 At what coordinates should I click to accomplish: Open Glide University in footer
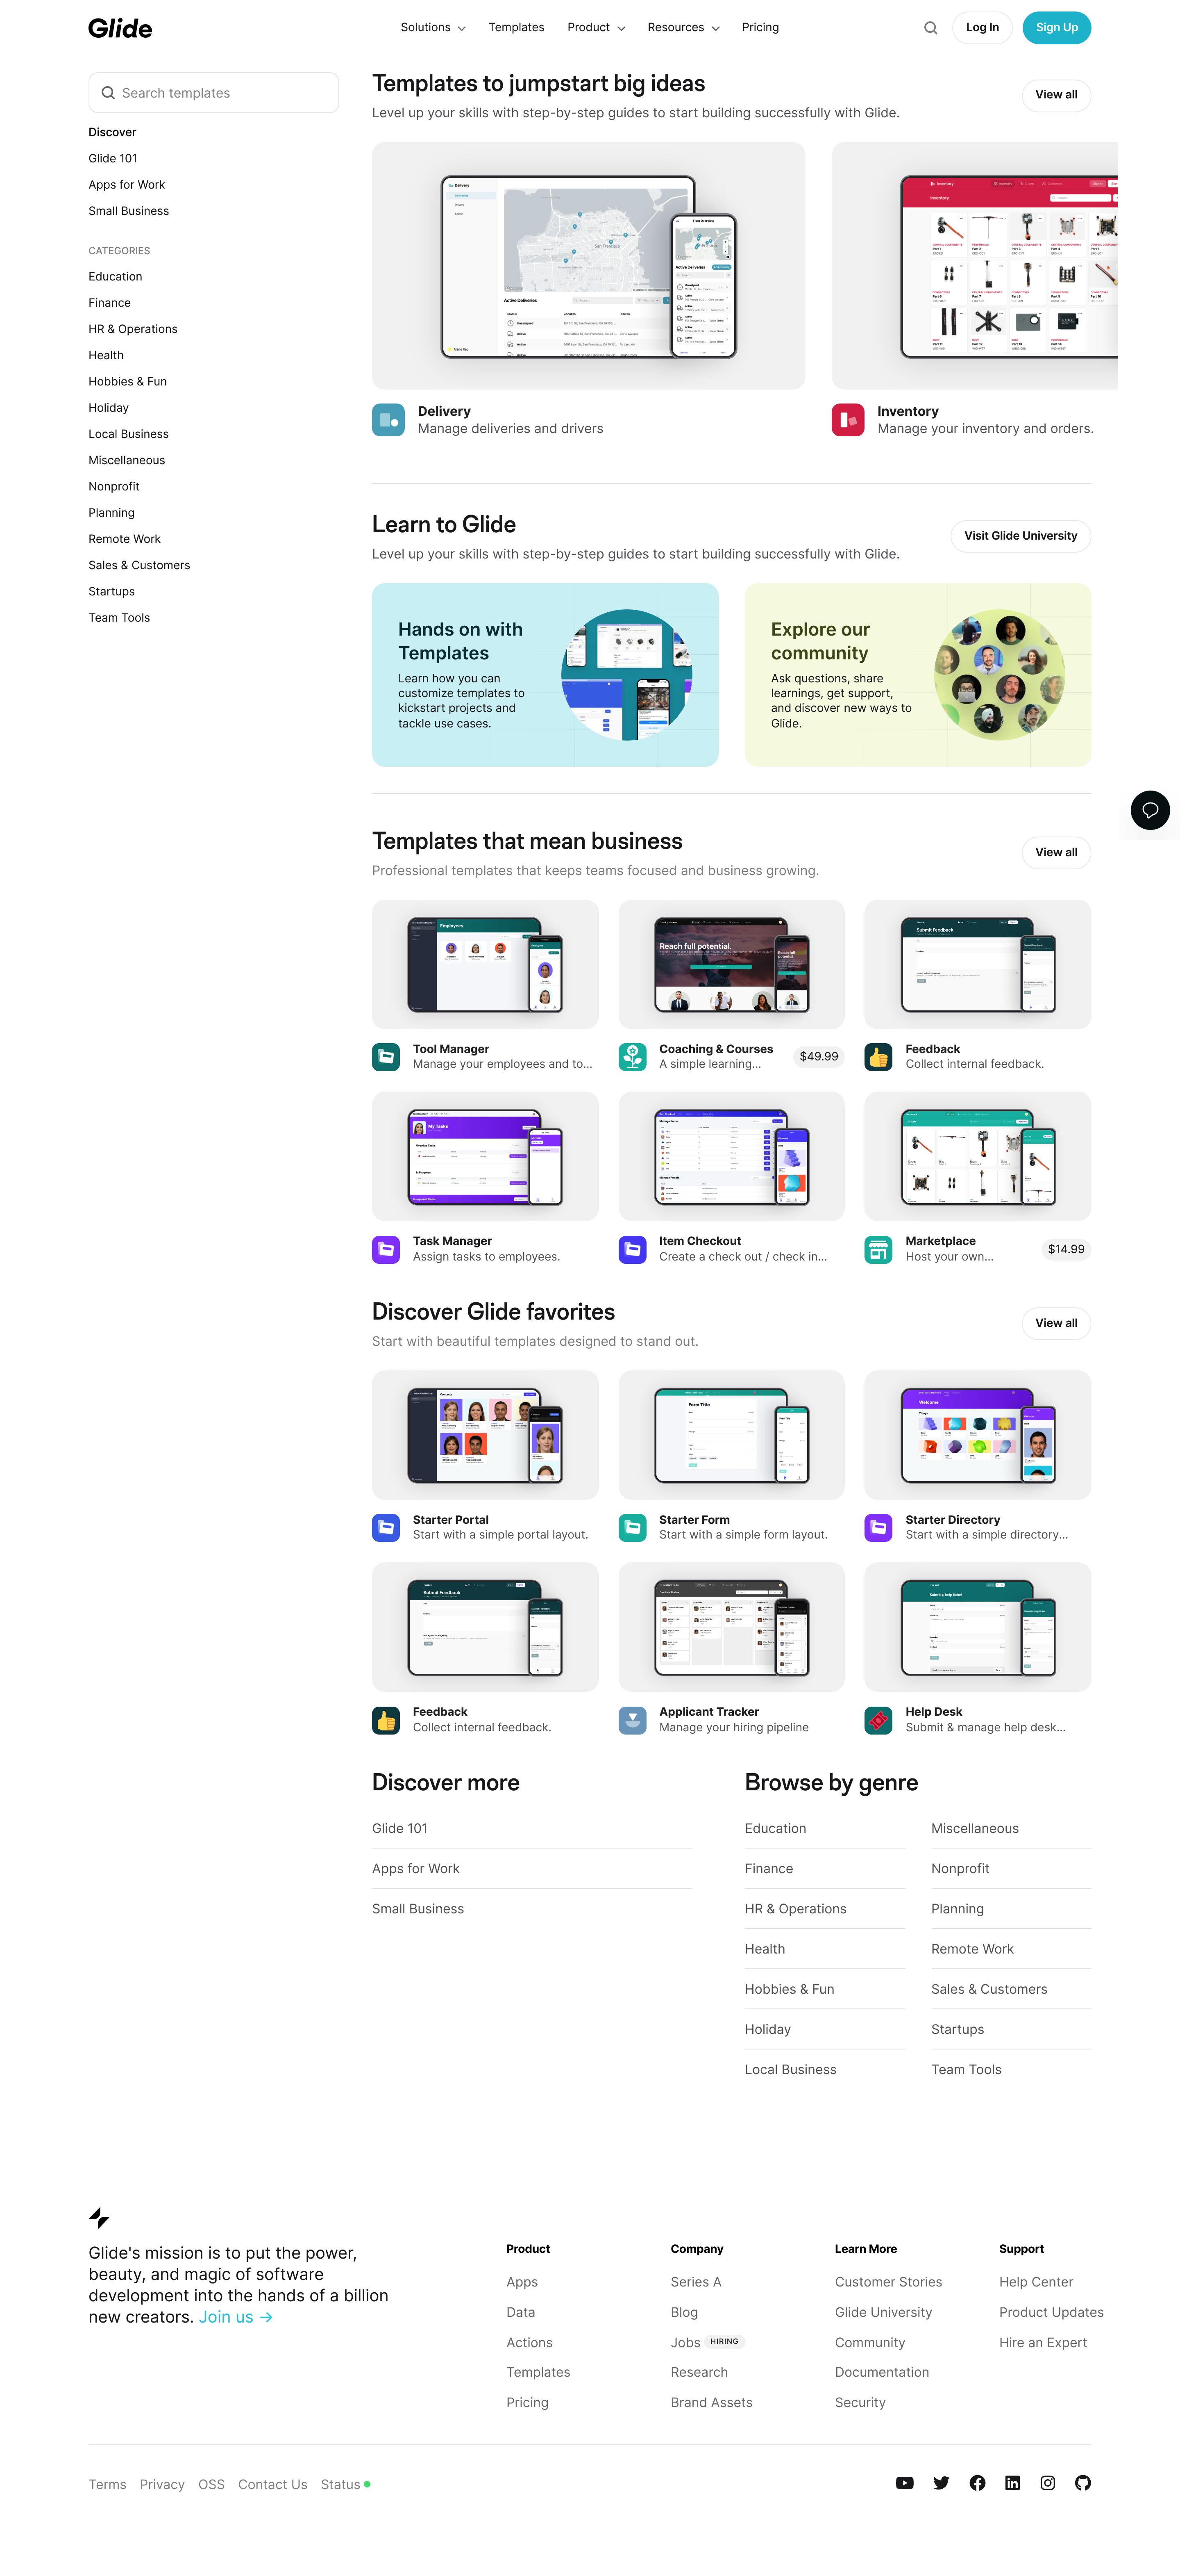[883, 2312]
